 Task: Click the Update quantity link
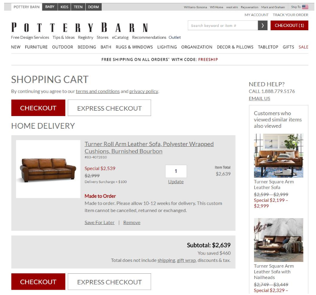coord(176,182)
